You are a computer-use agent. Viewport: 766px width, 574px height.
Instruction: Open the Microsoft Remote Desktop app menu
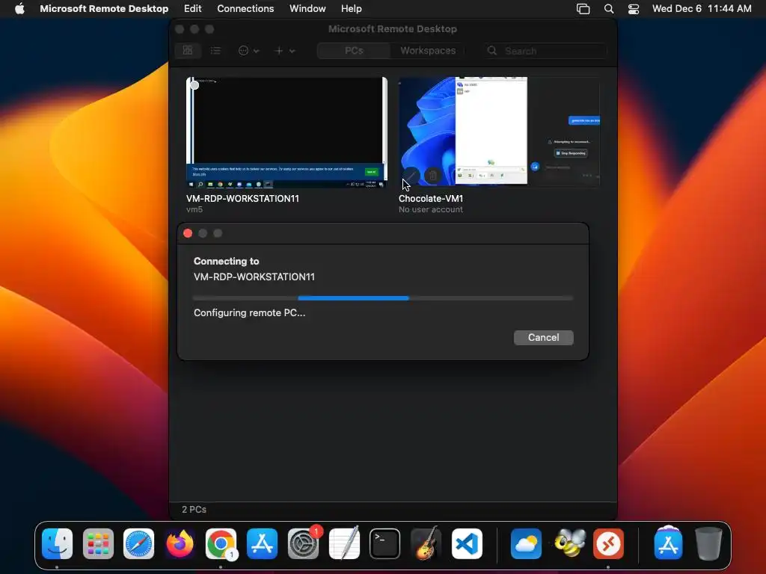point(104,9)
